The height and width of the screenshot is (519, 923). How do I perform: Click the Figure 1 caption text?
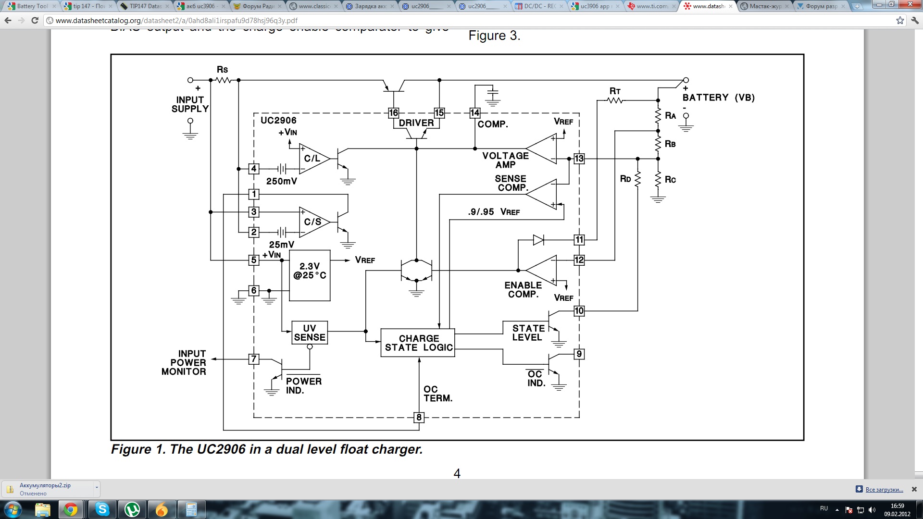click(x=267, y=449)
